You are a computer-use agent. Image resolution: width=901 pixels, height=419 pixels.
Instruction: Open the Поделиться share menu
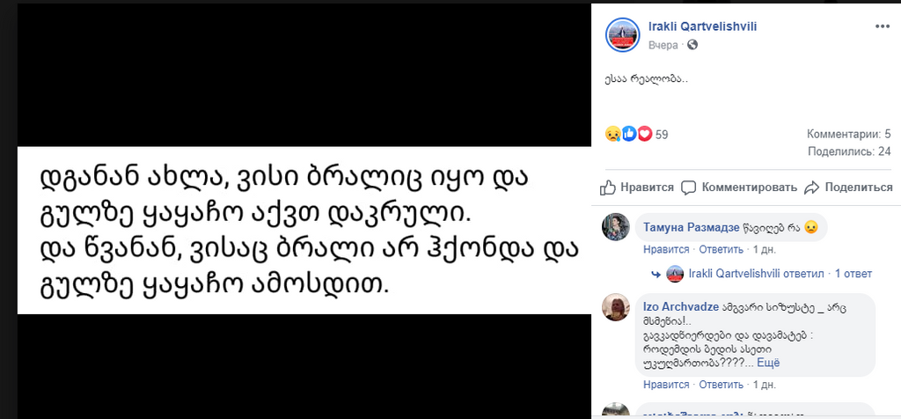pos(848,187)
